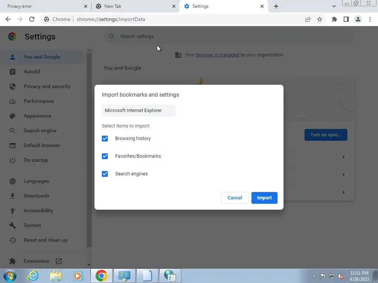Open the tab search chevron

click(x=334, y=6)
